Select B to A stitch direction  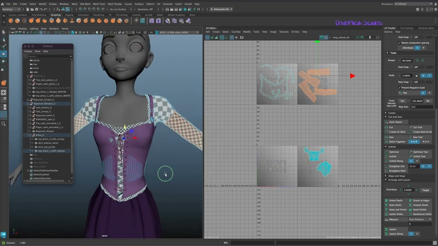click(x=426, y=141)
